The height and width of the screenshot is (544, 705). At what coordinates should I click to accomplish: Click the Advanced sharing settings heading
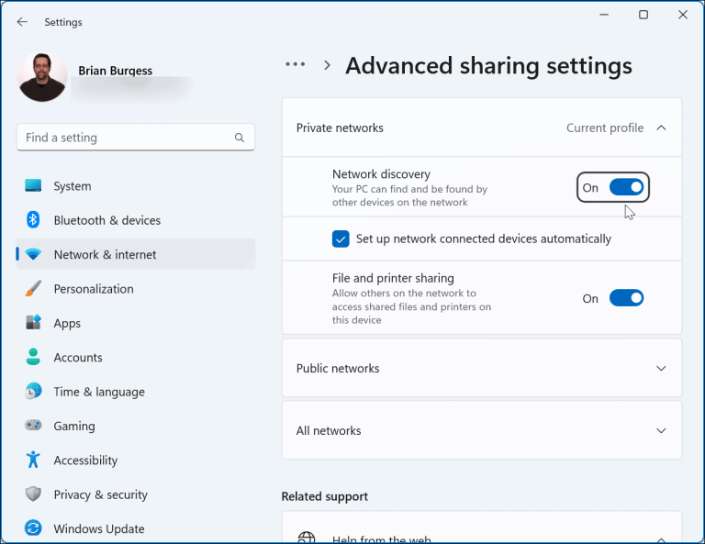click(488, 65)
